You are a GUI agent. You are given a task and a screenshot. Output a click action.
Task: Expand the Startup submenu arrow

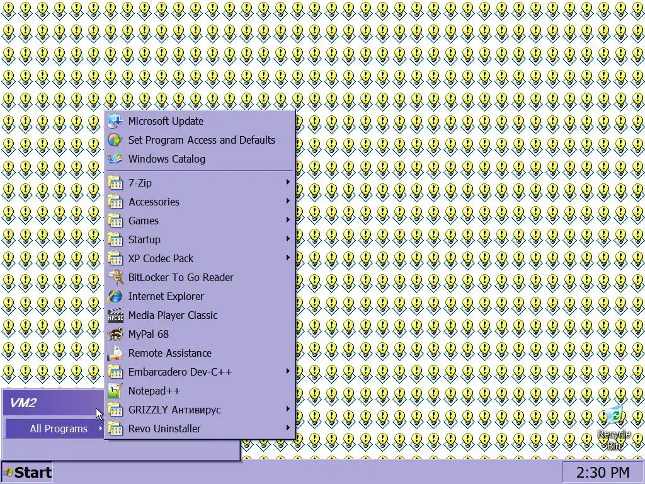coord(288,239)
